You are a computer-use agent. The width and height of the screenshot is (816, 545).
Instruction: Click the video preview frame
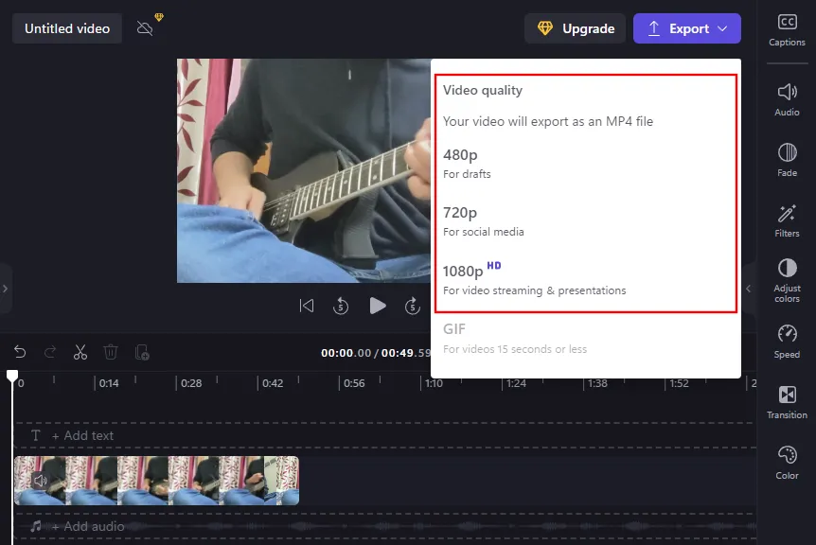pyautogui.click(x=304, y=170)
